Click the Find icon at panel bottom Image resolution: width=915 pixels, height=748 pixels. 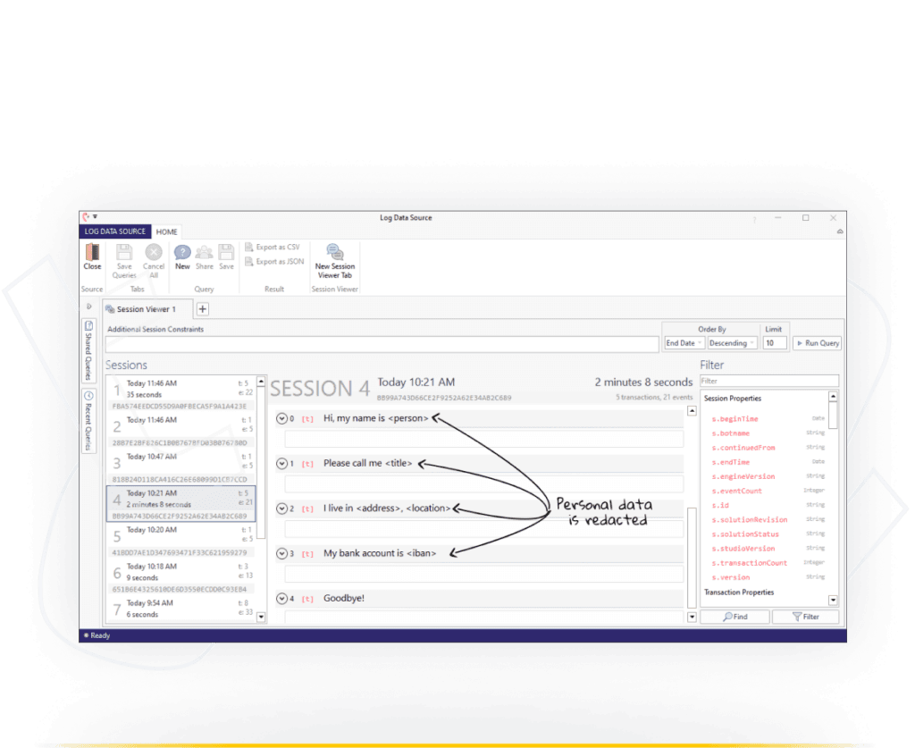(x=735, y=616)
